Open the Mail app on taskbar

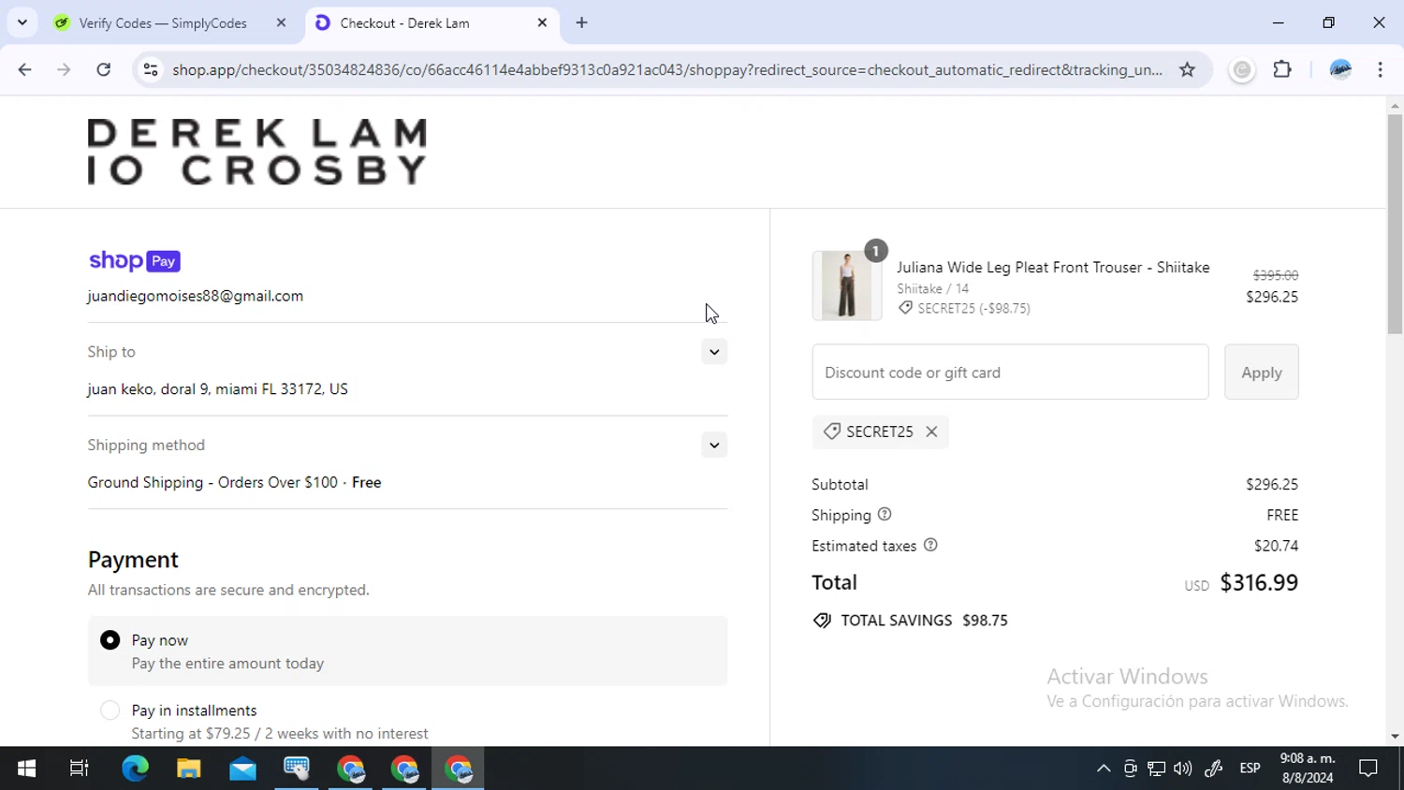[x=242, y=768]
